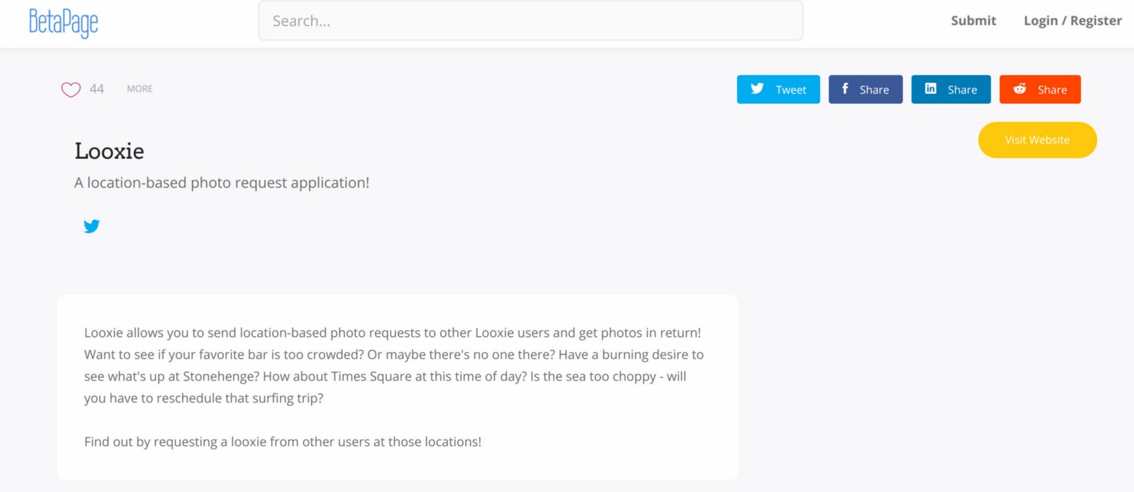Go home via the BetaPage logo
This screenshot has height=492, width=1134.
(63, 22)
